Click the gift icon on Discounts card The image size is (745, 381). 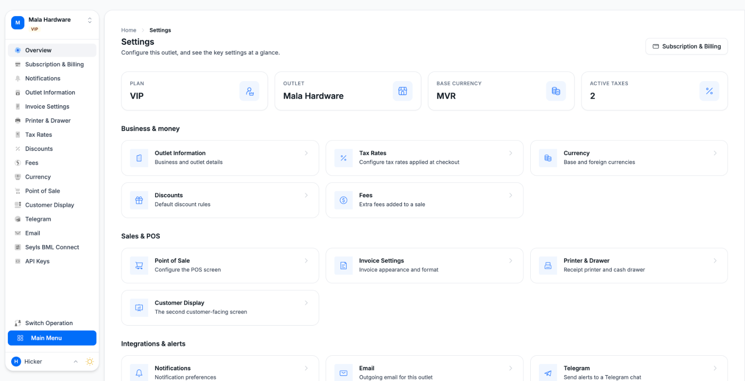(139, 200)
